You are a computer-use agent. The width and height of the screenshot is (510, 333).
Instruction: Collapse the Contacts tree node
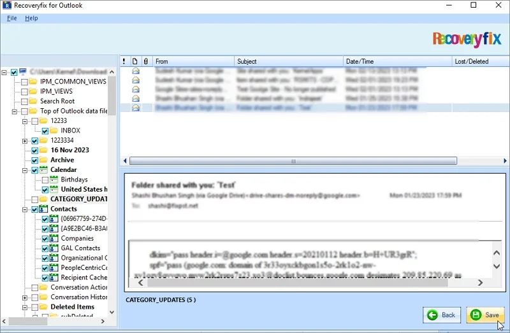click(x=25, y=209)
